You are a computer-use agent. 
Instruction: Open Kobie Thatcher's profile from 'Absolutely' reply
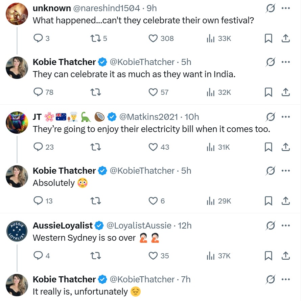64,171
